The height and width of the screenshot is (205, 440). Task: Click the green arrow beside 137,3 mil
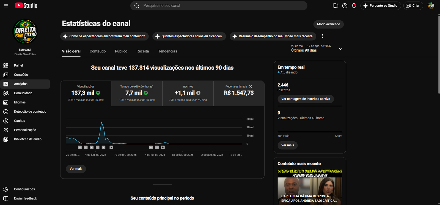(x=98, y=93)
